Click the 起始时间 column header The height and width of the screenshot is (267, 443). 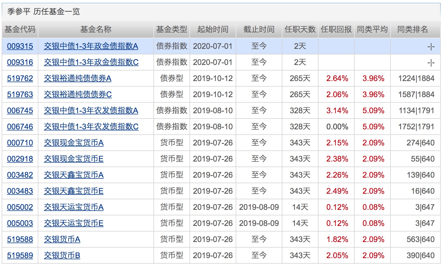(x=213, y=29)
